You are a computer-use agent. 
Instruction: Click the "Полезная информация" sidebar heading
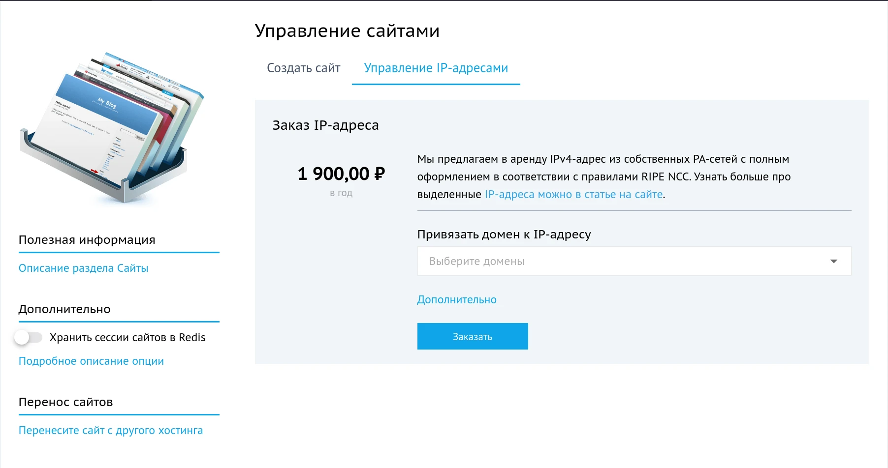point(87,239)
